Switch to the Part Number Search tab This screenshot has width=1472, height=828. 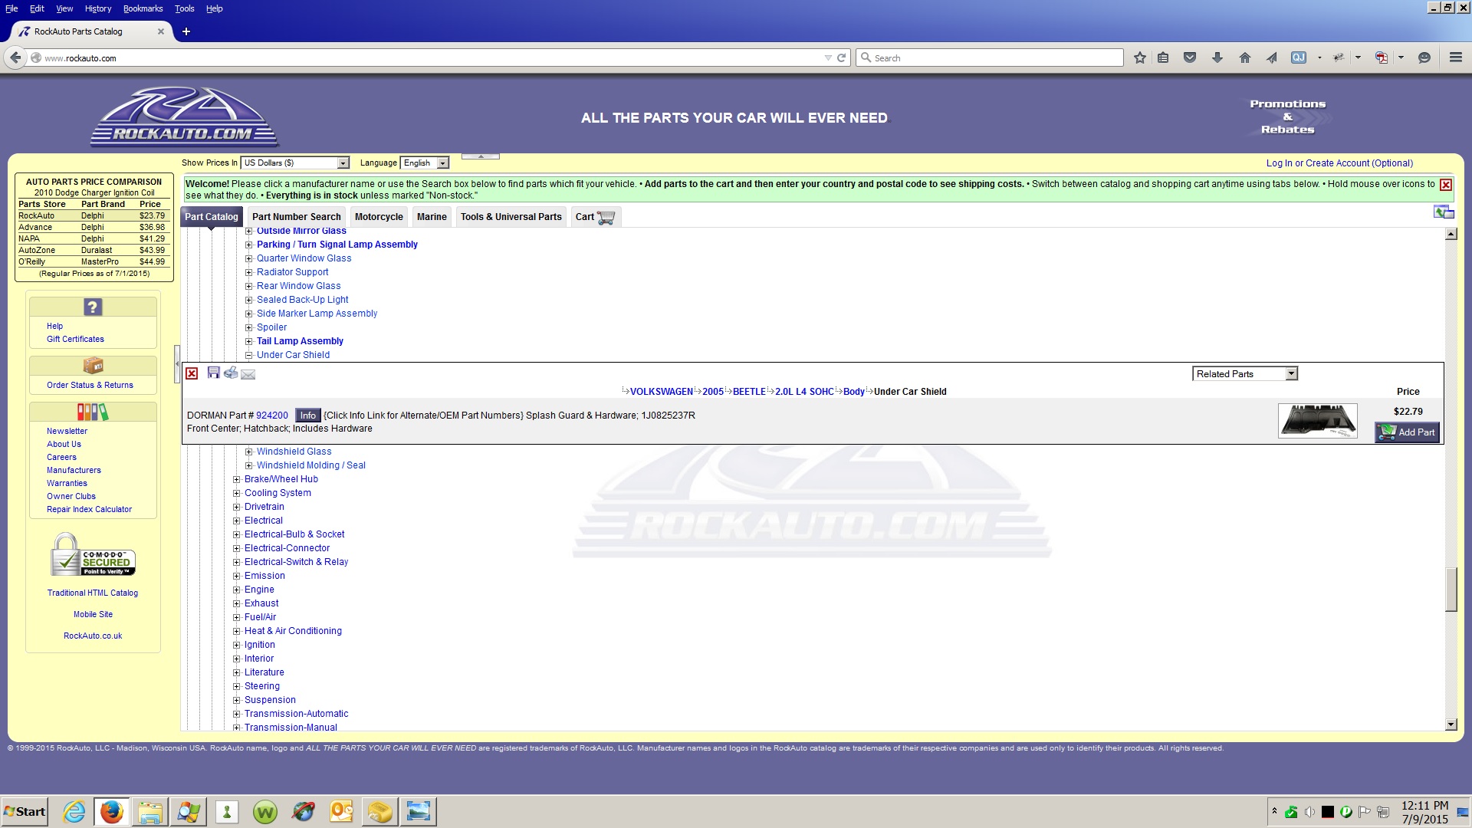tap(296, 217)
